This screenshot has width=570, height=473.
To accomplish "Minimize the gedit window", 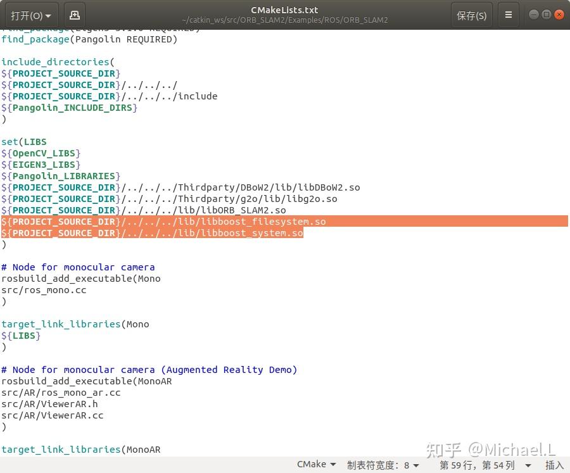I will click(x=534, y=15).
